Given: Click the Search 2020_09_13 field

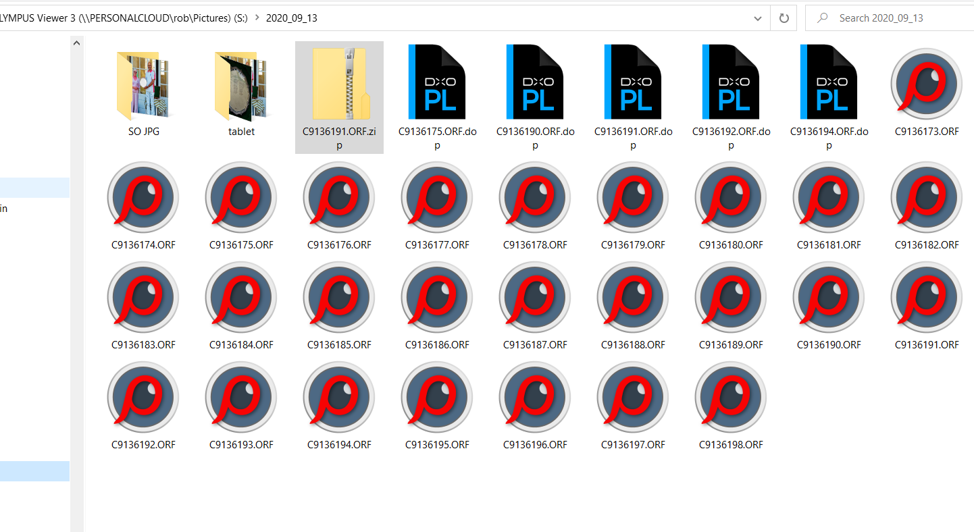Looking at the screenshot, I should [x=890, y=18].
